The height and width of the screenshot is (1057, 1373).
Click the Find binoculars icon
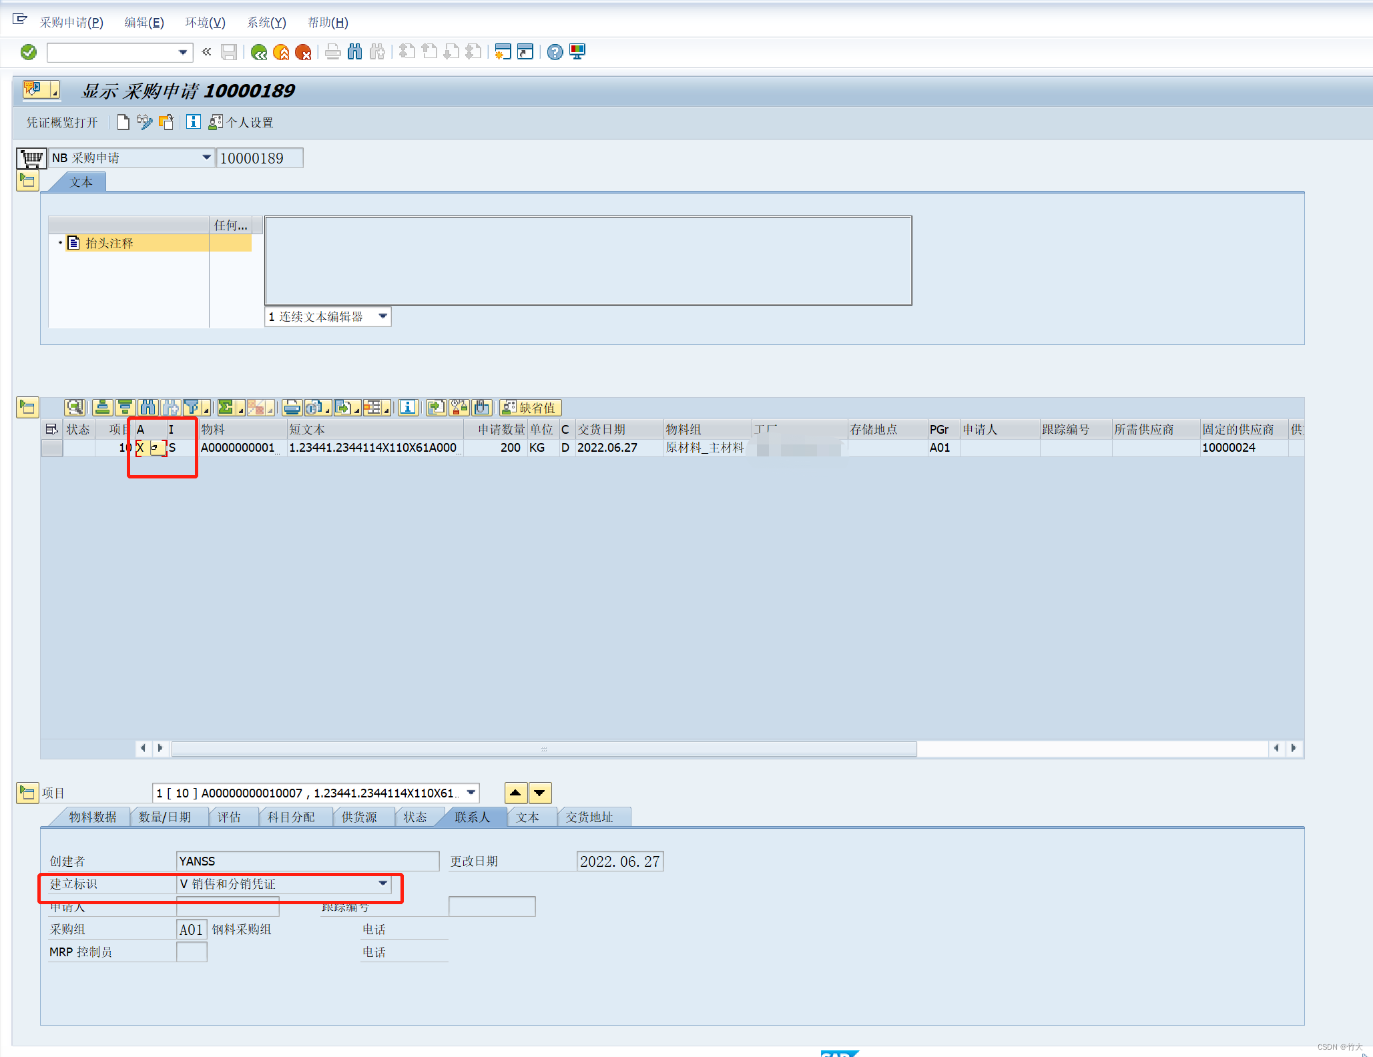(354, 52)
